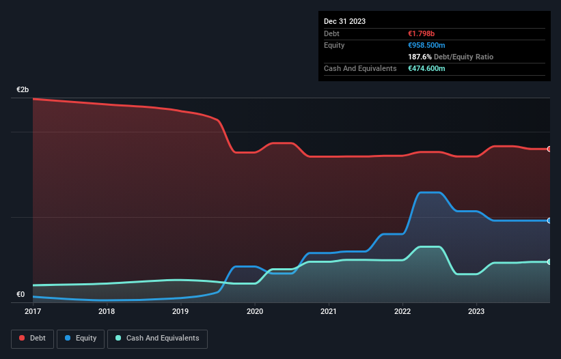Click the 2019 x-axis label
Viewport: 561px width, 359px height.
[x=180, y=311]
